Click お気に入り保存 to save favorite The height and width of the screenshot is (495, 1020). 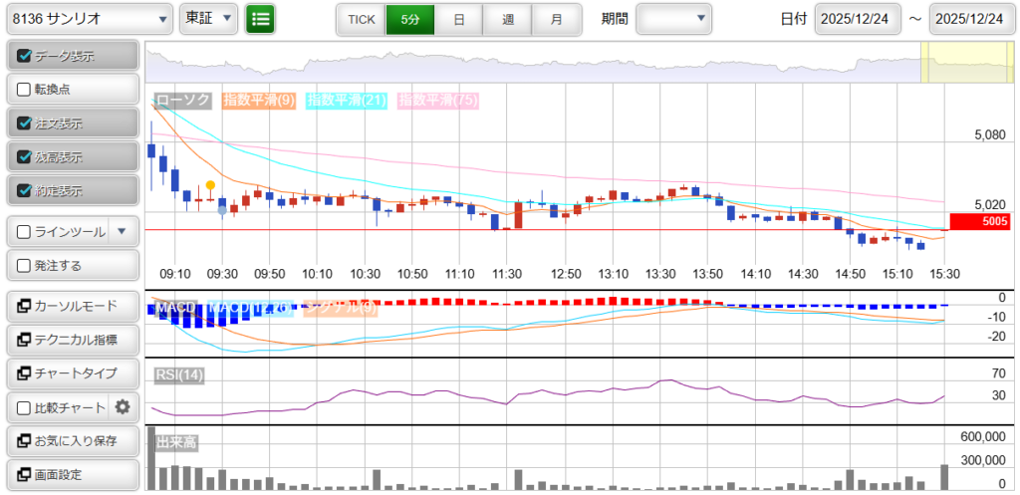[72, 440]
